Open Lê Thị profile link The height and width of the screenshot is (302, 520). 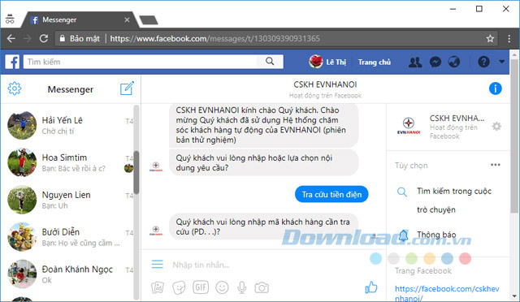click(x=327, y=62)
